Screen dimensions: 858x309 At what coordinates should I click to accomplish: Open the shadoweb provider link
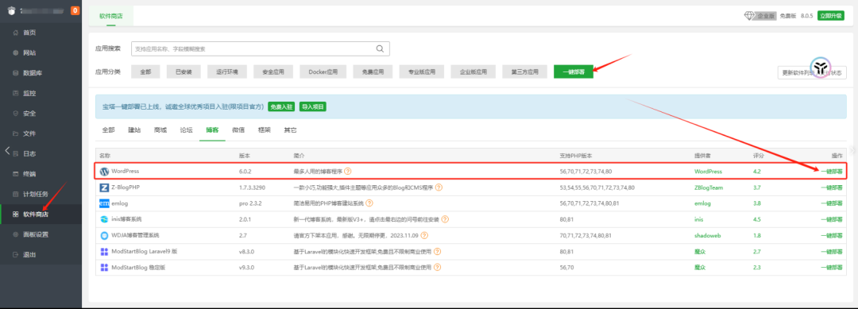tap(708, 236)
